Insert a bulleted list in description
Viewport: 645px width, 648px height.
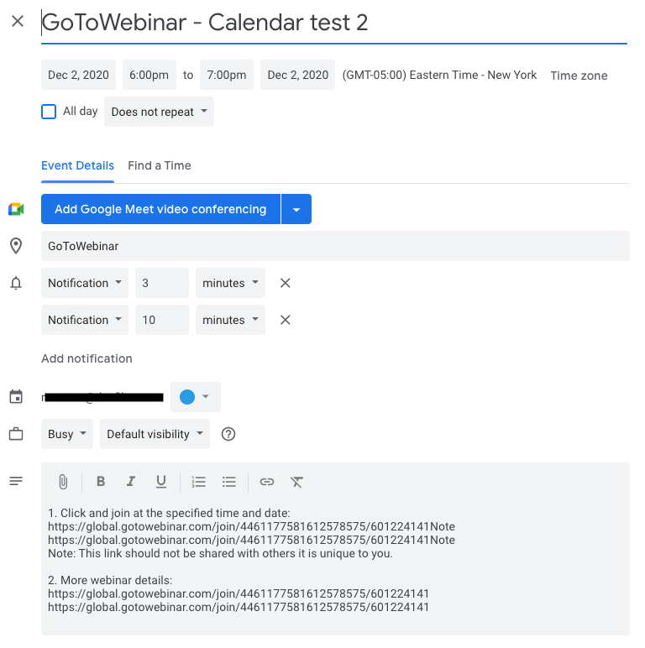(x=229, y=482)
